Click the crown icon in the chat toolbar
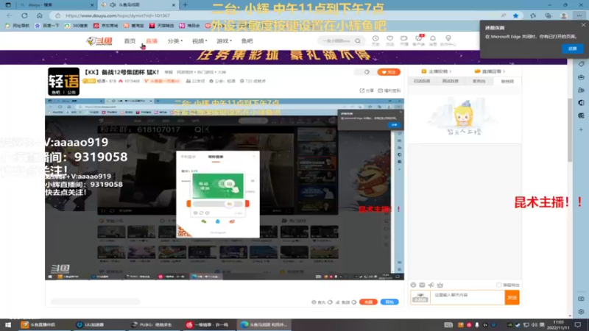The width and height of the screenshot is (589, 331). pyautogui.click(x=440, y=285)
